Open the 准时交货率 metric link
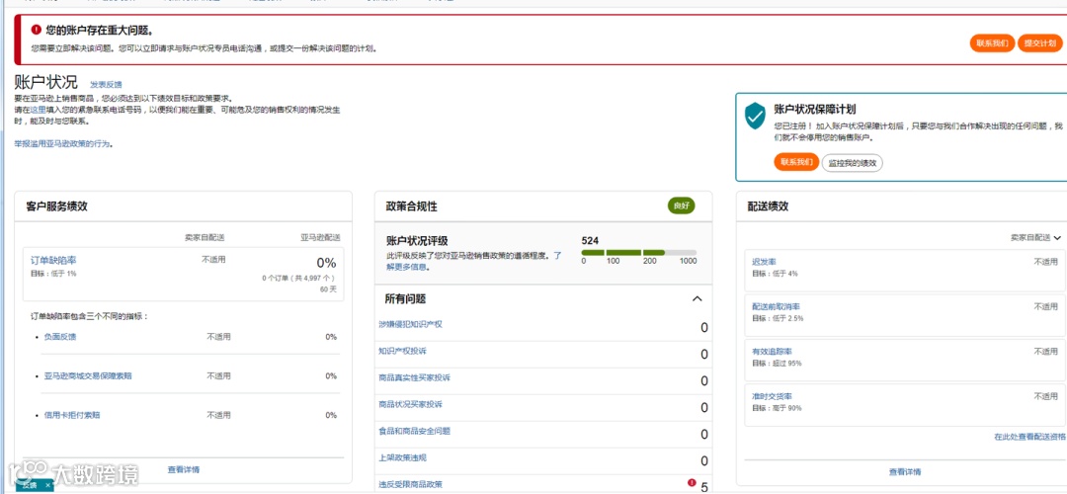Image resolution: width=1067 pixels, height=494 pixels. [772, 396]
